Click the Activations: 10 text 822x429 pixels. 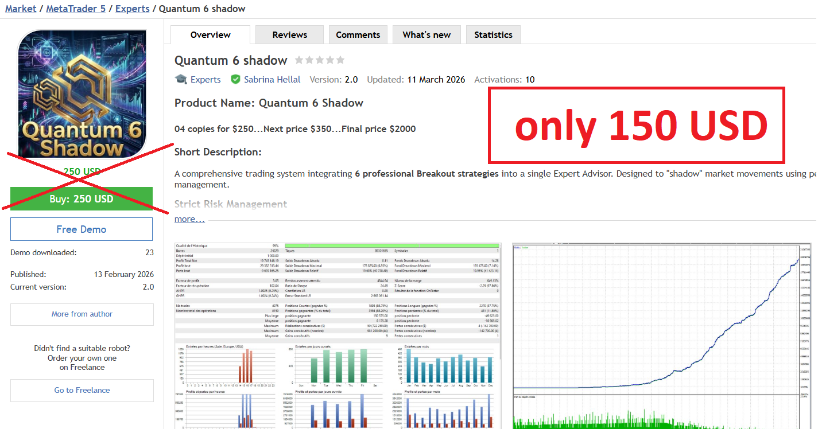[505, 80]
